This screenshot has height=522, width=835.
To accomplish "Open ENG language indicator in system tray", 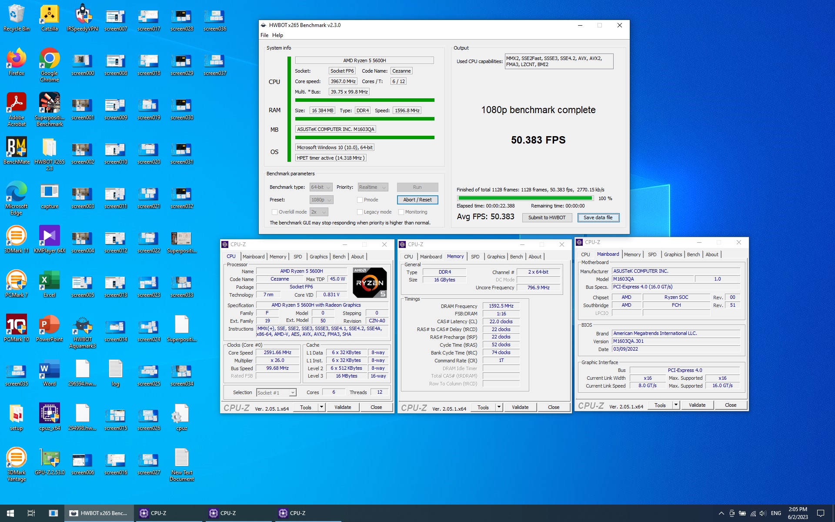I will [x=776, y=513].
